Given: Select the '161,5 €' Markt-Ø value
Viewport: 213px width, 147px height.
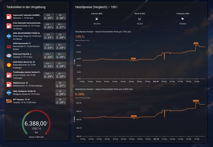Looking at the screenshot, I should click(x=140, y=24).
